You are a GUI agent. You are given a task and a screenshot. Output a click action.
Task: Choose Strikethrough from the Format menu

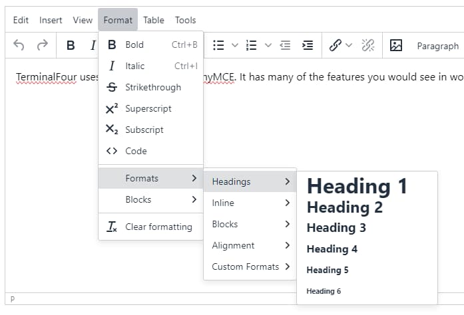coord(152,87)
